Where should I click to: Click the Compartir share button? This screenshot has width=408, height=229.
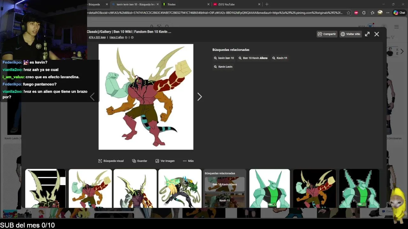click(327, 34)
